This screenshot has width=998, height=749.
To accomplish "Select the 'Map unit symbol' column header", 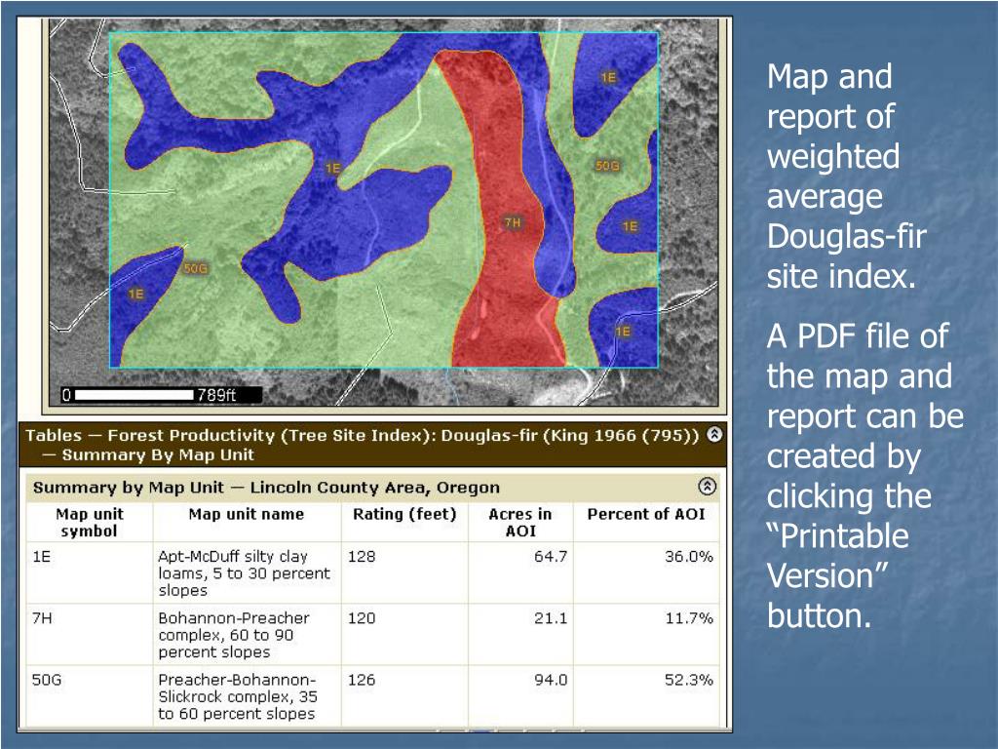I will click(89, 523).
